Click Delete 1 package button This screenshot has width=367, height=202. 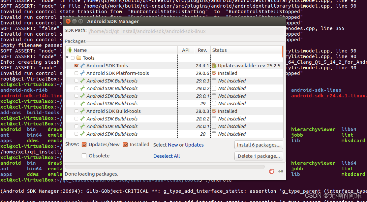[259, 156]
